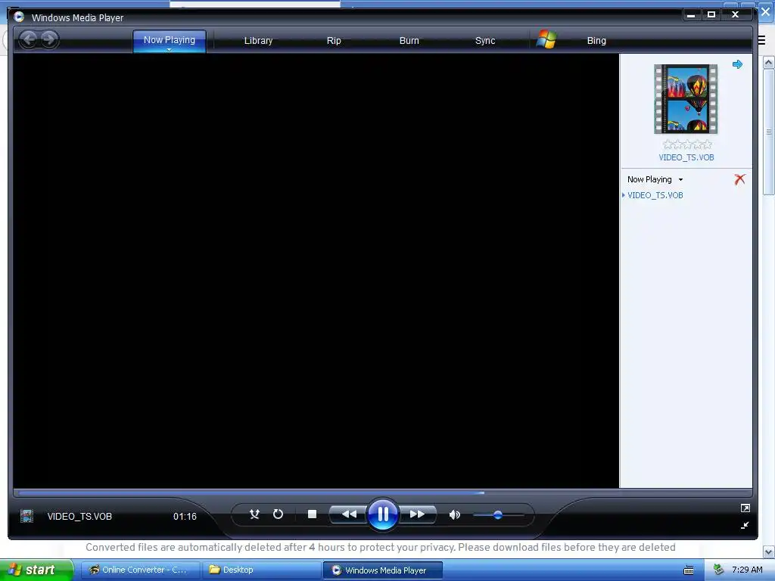Click the Windows flag logo icon

546,39
